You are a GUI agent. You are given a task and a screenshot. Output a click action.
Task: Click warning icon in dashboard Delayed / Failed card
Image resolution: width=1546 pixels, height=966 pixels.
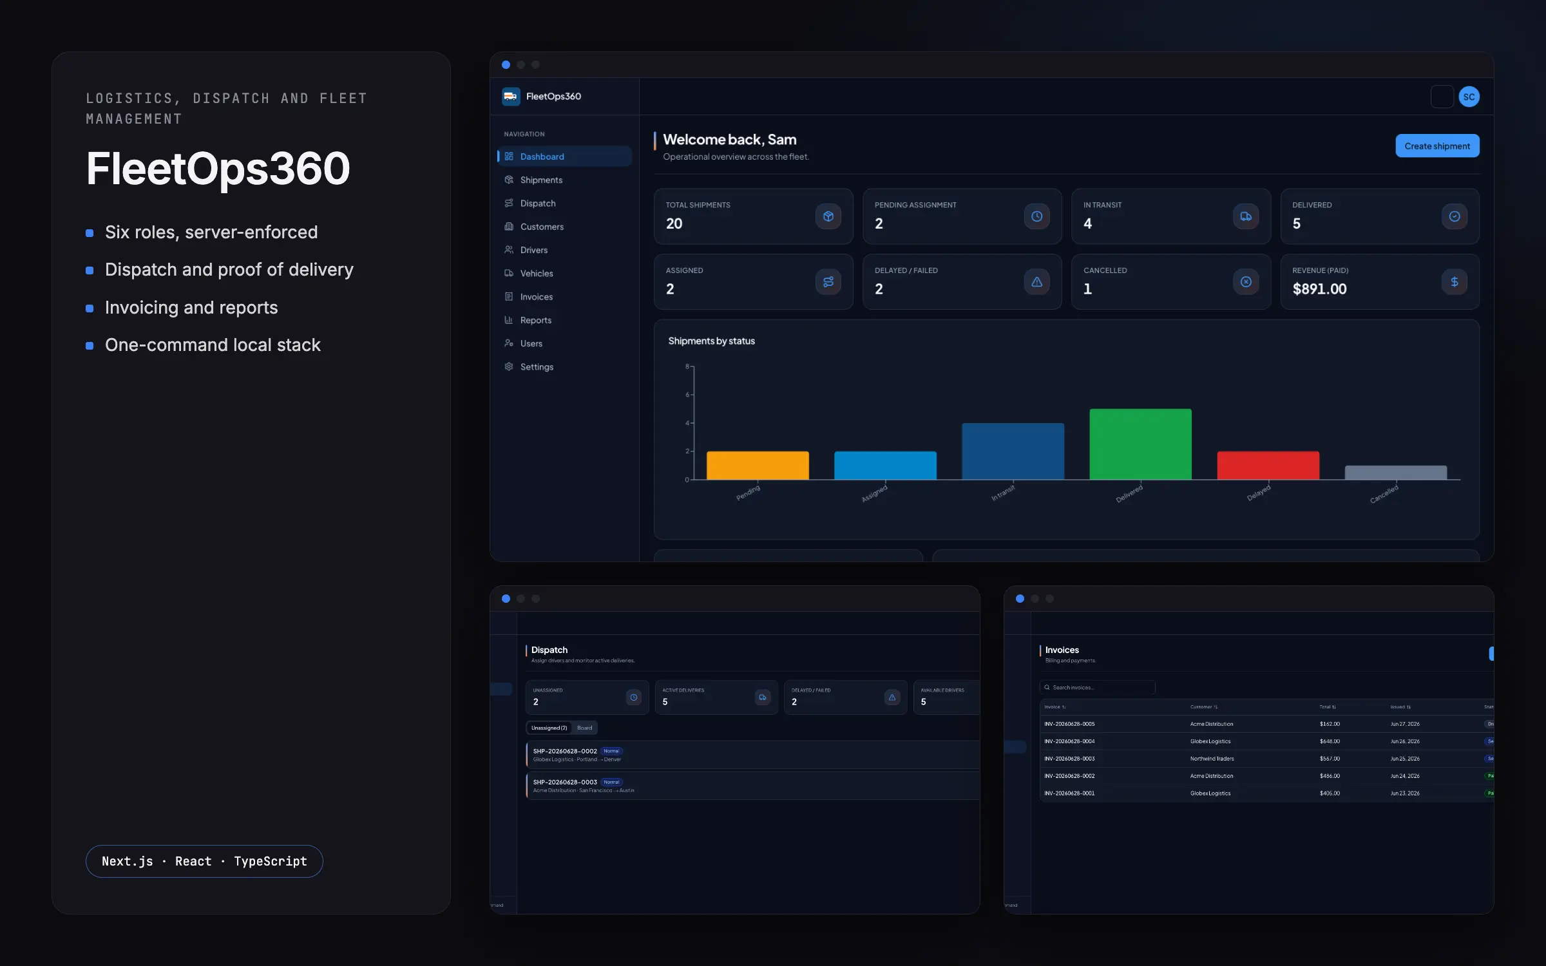tap(1036, 282)
